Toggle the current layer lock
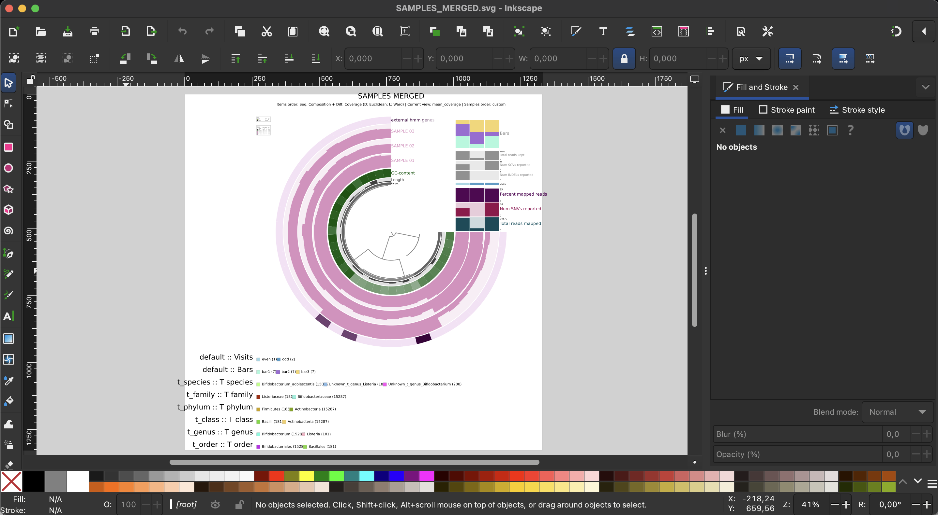The height and width of the screenshot is (515, 938). click(x=239, y=505)
